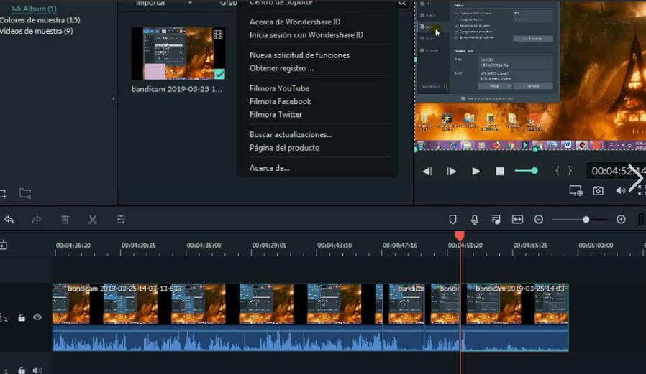646x374 pixels.
Task: Choose Filmora YouTube from the menu
Action: 279,88
